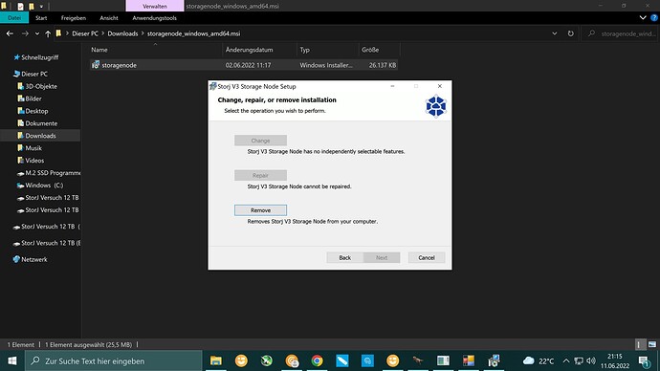The image size is (660, 371).
Task: Click the Remove button in the Storj setup
Action: coord(260,210)
